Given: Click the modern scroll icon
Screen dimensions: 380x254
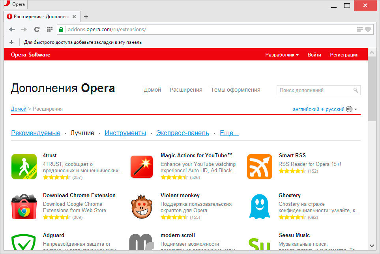Looking at the screenshot, I should point(142,242).
